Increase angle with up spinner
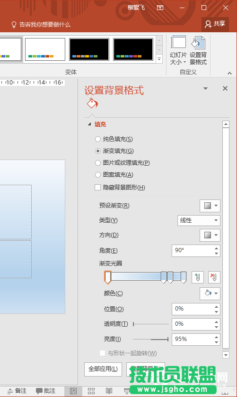 [216, 248]
